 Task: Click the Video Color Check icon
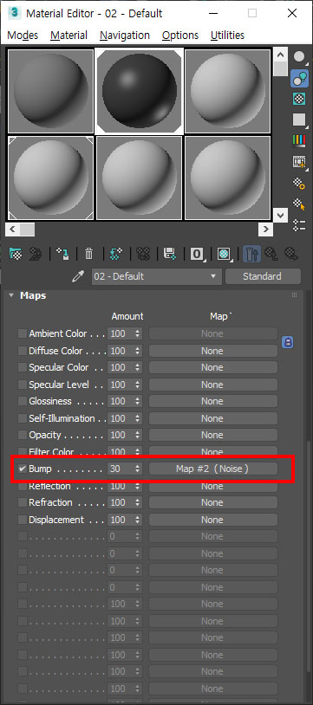tap(299, 140)
